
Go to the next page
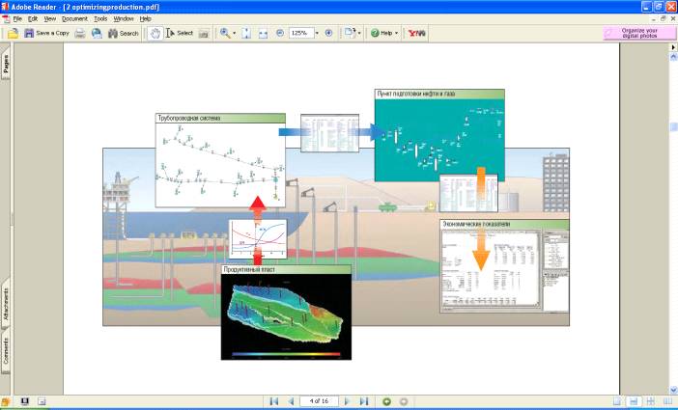347,400
